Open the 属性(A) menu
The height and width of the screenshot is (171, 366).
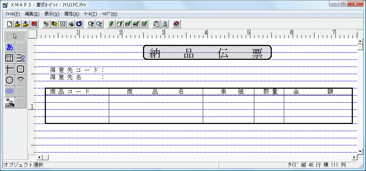71,14
